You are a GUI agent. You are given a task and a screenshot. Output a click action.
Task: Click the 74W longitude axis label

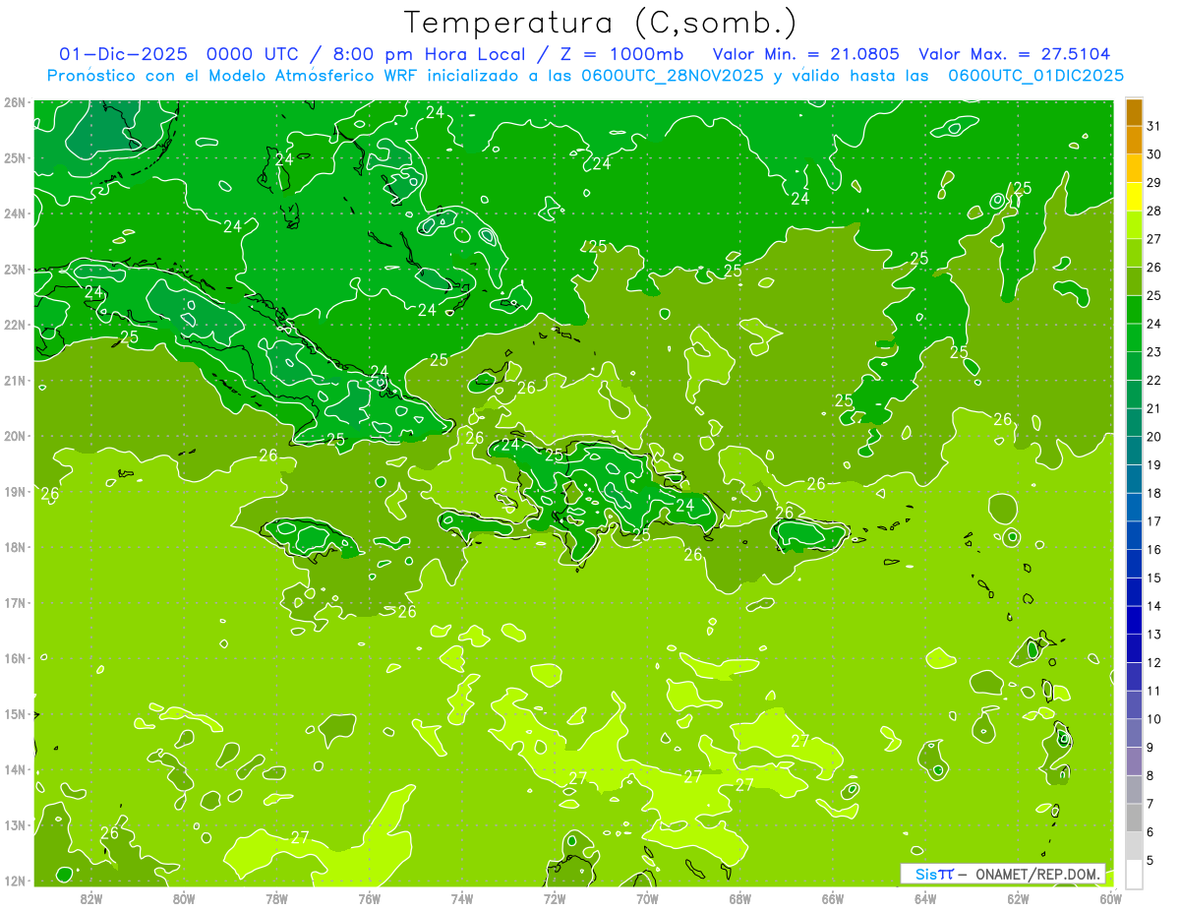462,898
